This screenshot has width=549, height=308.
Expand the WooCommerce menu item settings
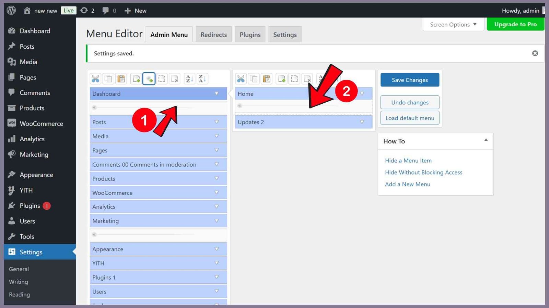click(217, 193)
